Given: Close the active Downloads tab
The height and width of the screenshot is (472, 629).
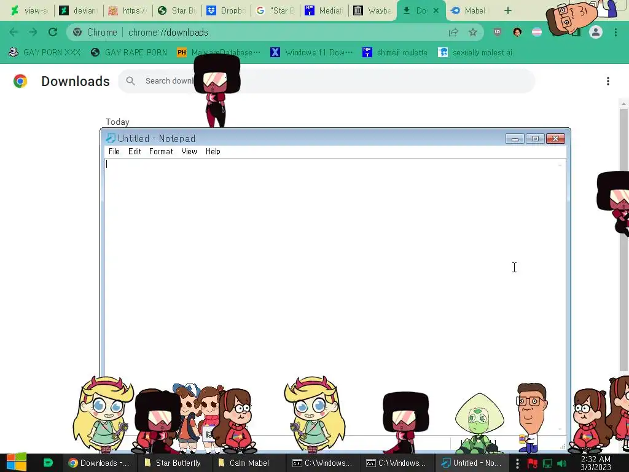Looking at the screenshot, I should point(436,10).
